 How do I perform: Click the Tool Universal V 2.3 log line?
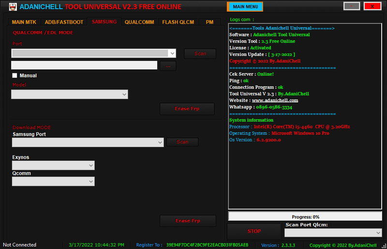pyautogui.click(x=269, y=94)
